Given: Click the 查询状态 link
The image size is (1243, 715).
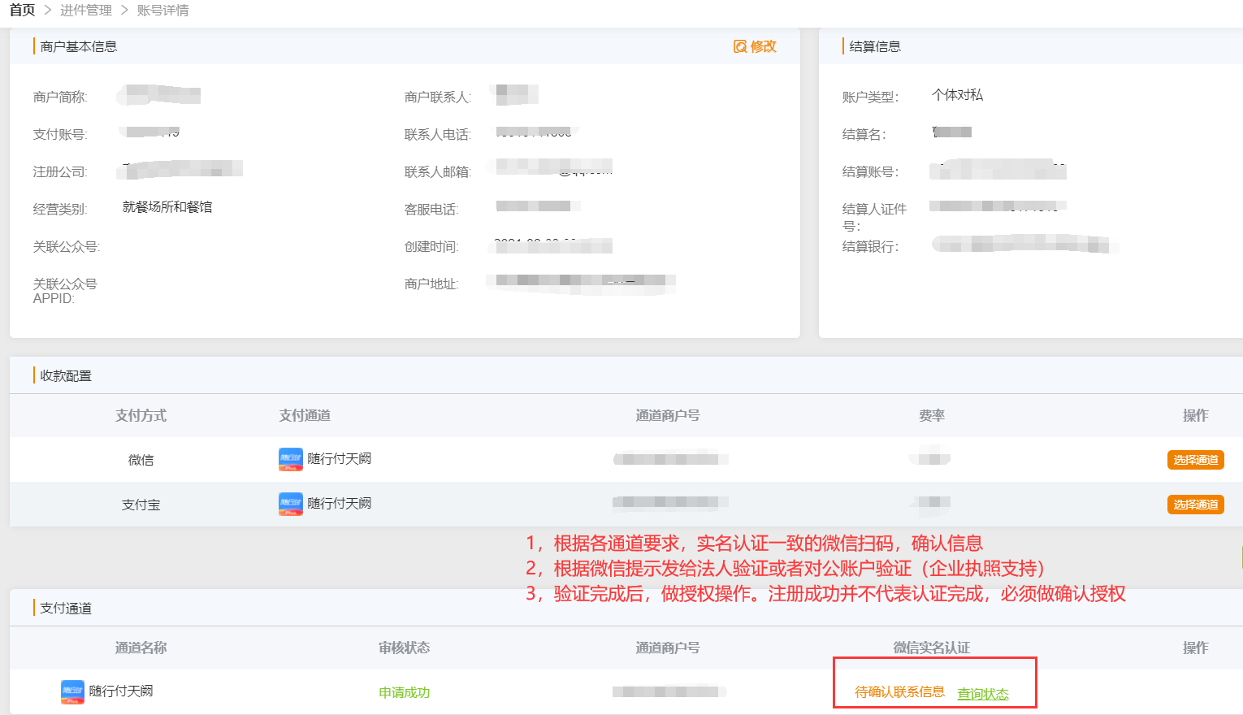Looking at the screenshot, I should click(983, 694).
